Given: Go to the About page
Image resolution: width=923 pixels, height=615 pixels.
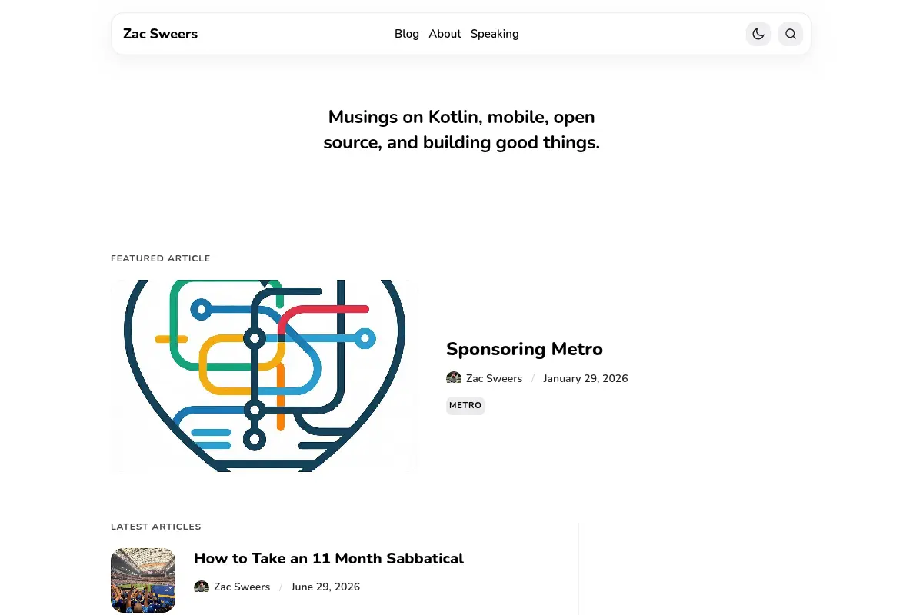Looking at the screenshot, I should [x=445, y=34].
